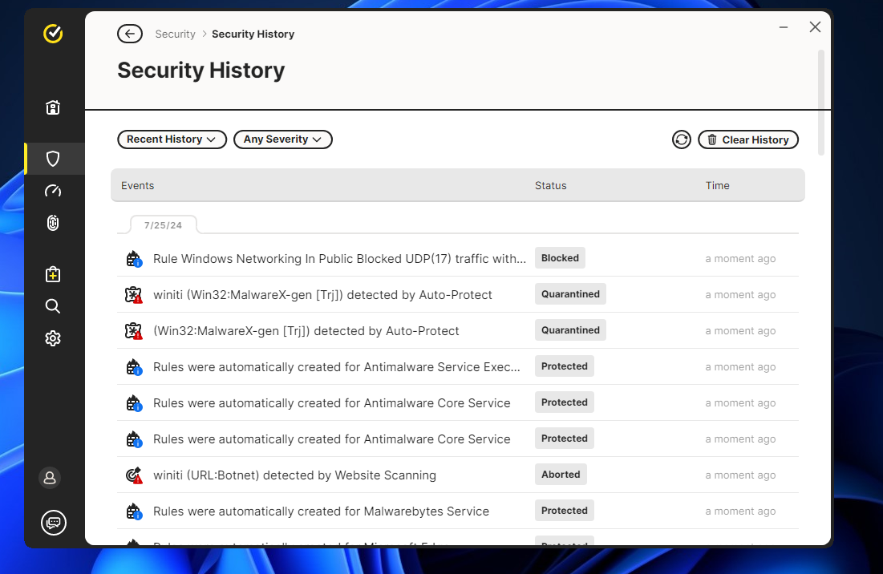The height and width of the screenshot is (574, 883).
Task: Click the Clear History button
Action: [x=748, y=139]
